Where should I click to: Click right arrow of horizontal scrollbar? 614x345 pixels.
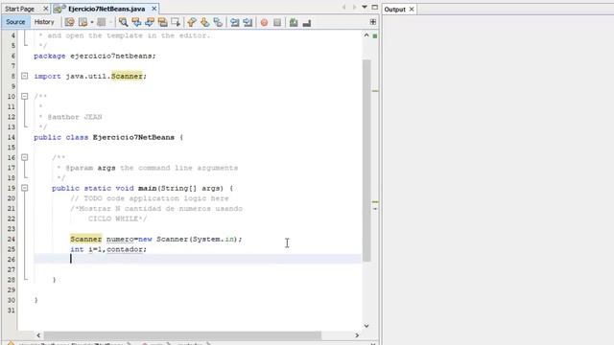[357, 335]
